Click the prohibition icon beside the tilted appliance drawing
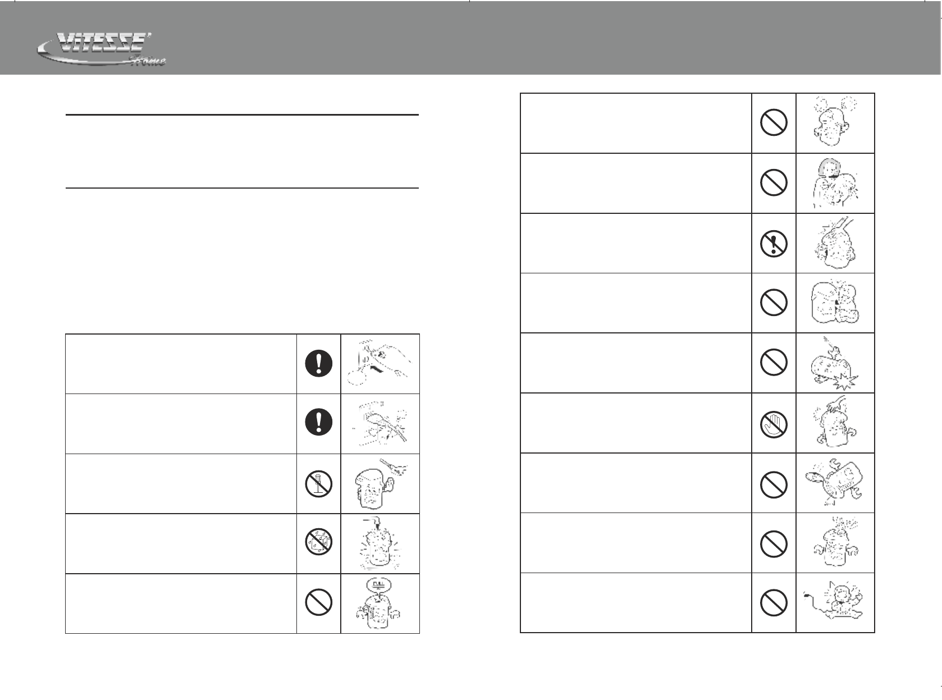The width and height of the screenshot is (942, 700). [x=773, y=483]
